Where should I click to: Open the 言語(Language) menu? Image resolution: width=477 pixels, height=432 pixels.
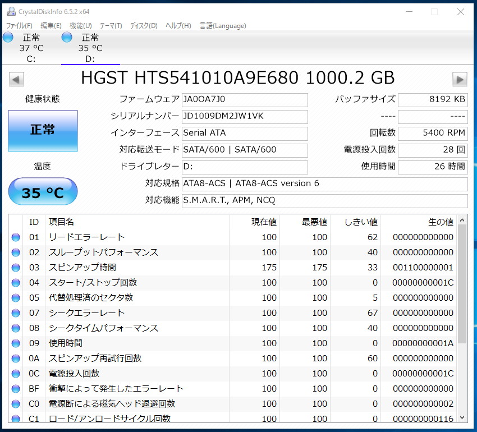(x=223, y=26)
